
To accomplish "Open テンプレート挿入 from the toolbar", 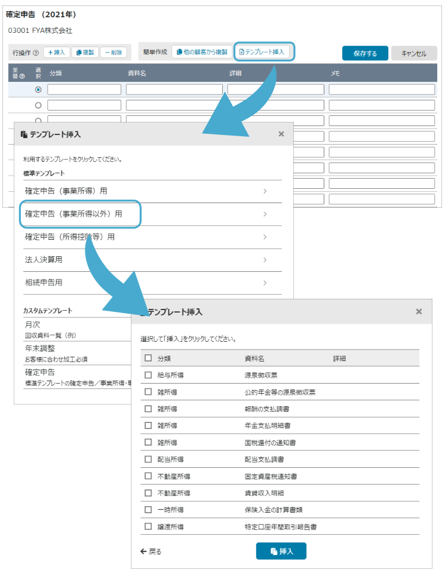I will point(263,52).
